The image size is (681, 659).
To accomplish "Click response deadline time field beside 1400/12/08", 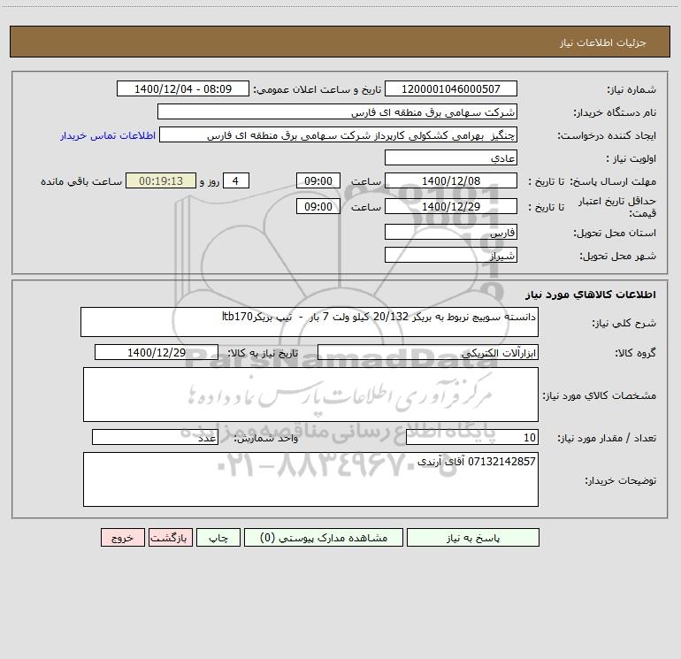I will coord(318,180).
